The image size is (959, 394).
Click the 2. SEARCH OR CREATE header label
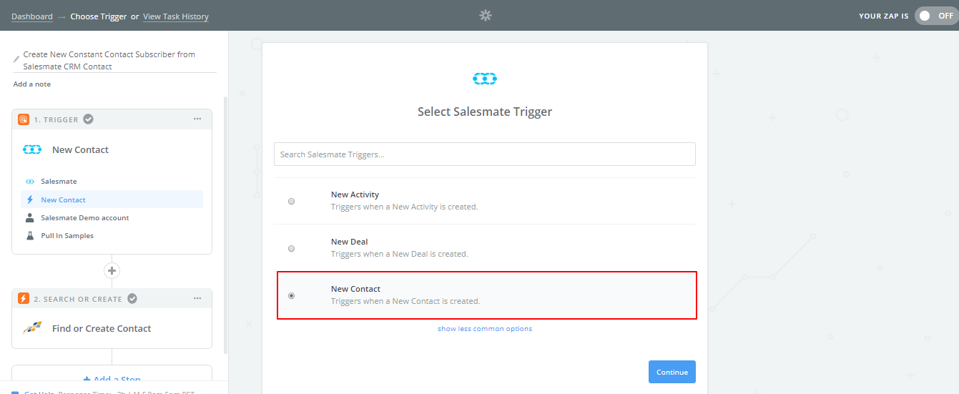point(79,299)
